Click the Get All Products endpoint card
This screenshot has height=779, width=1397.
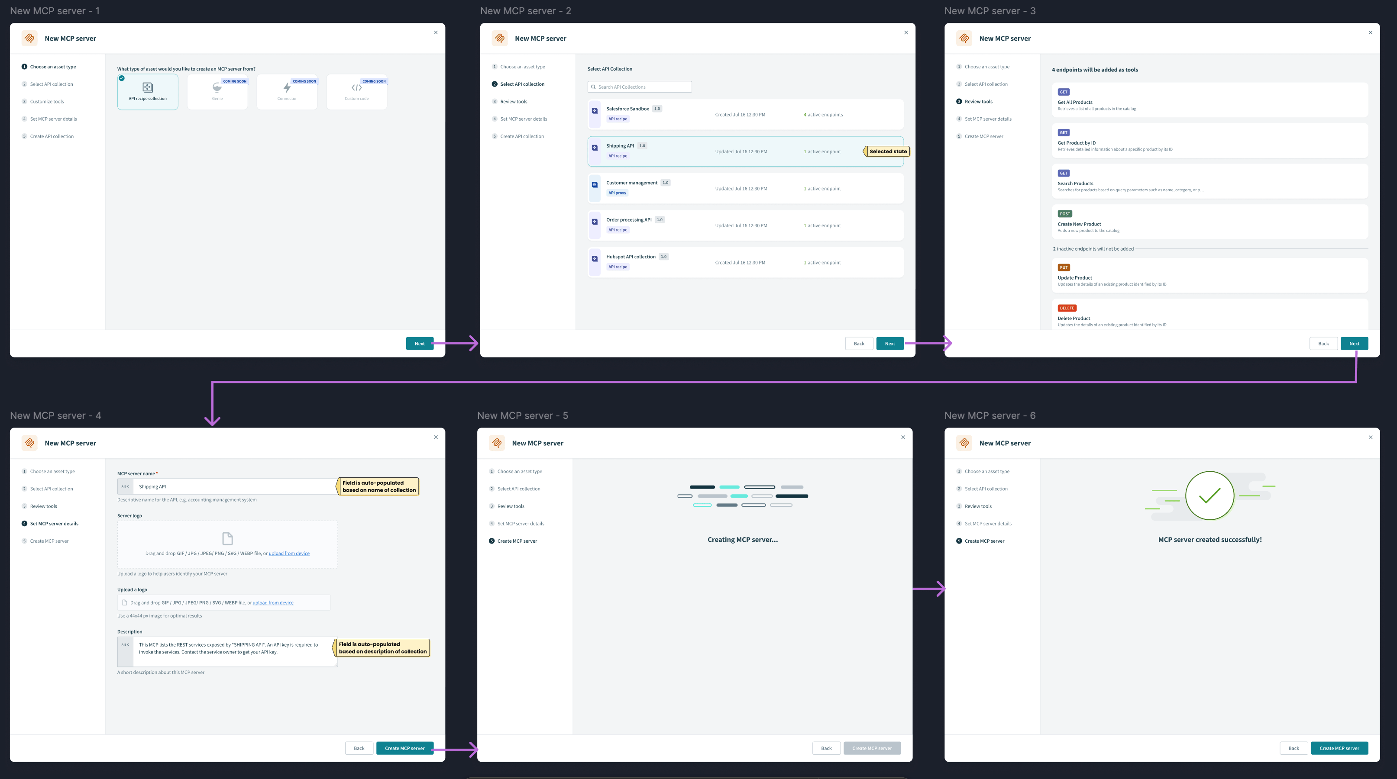point(1209,100)
